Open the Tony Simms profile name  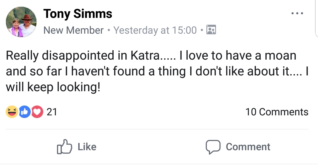point(78,14)
